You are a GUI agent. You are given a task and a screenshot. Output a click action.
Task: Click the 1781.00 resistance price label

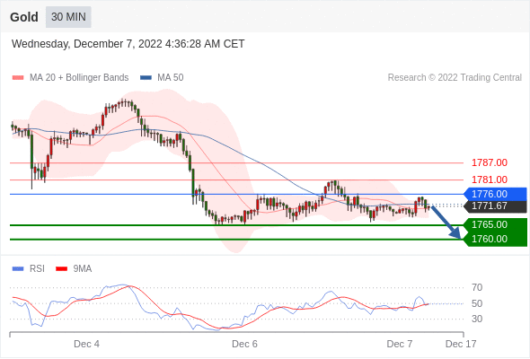pyautogui.click(x=489, y=179)
